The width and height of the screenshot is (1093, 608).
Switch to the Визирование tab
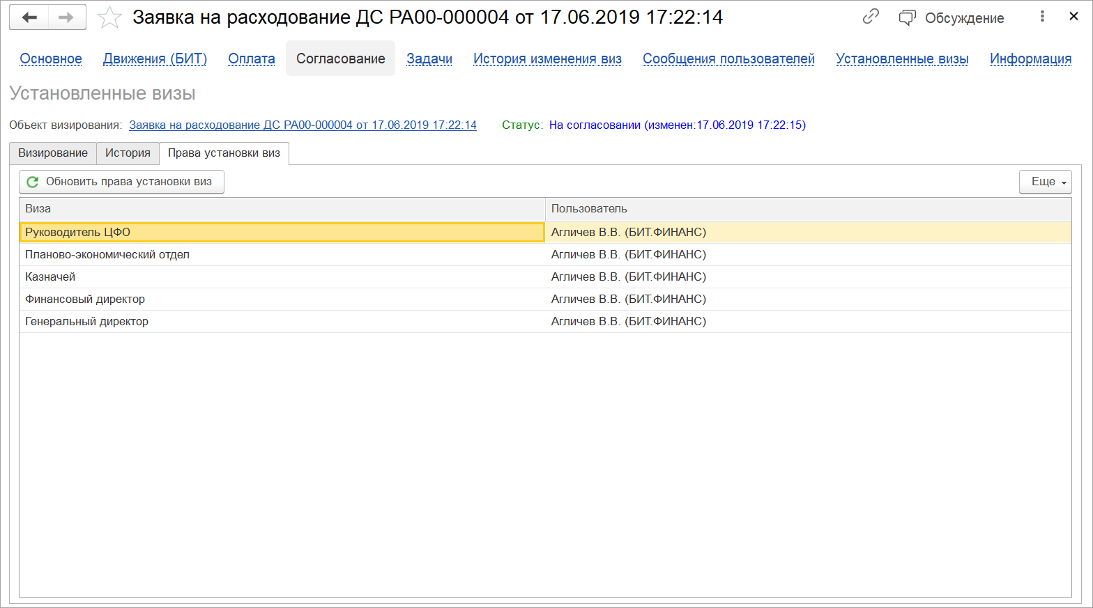pyautogui.click(x=53, y=153)
